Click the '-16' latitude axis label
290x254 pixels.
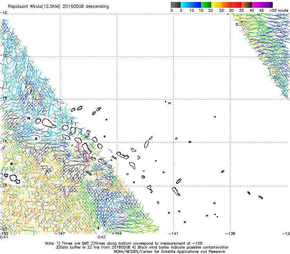coord(4,141)
